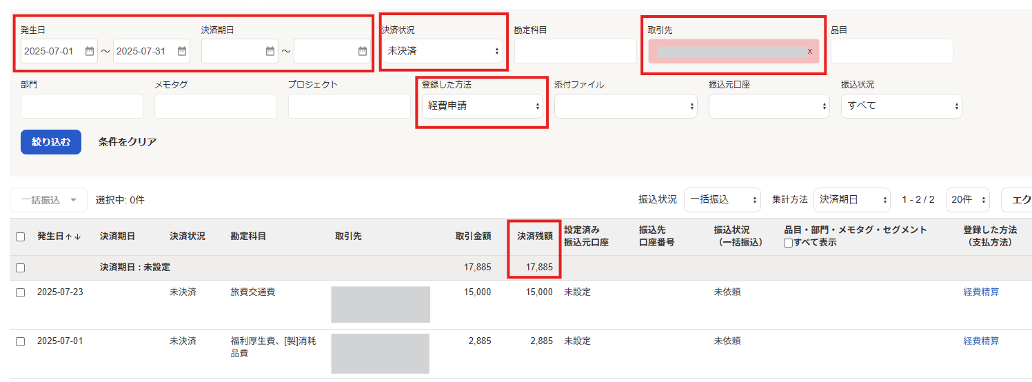Tick the select-all checkbox in table header
Screen dimensions: 1032x382
pos(21,237)
